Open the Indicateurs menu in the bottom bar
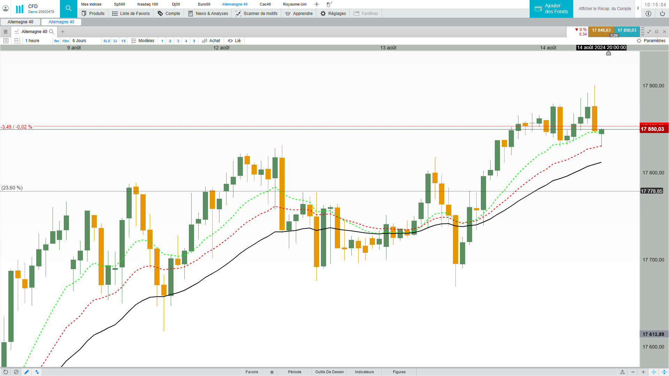 364,372
